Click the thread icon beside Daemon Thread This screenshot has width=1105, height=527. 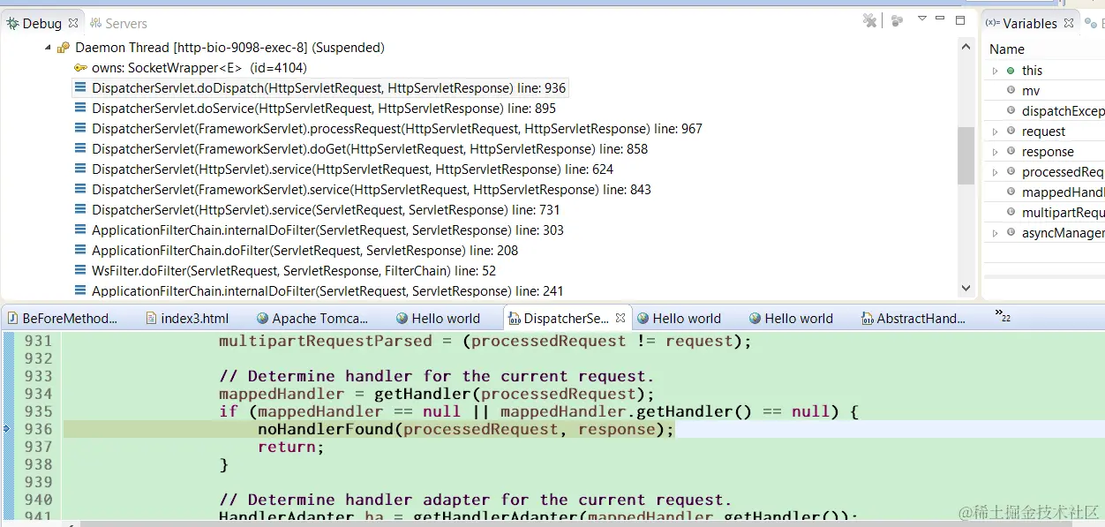64,48
